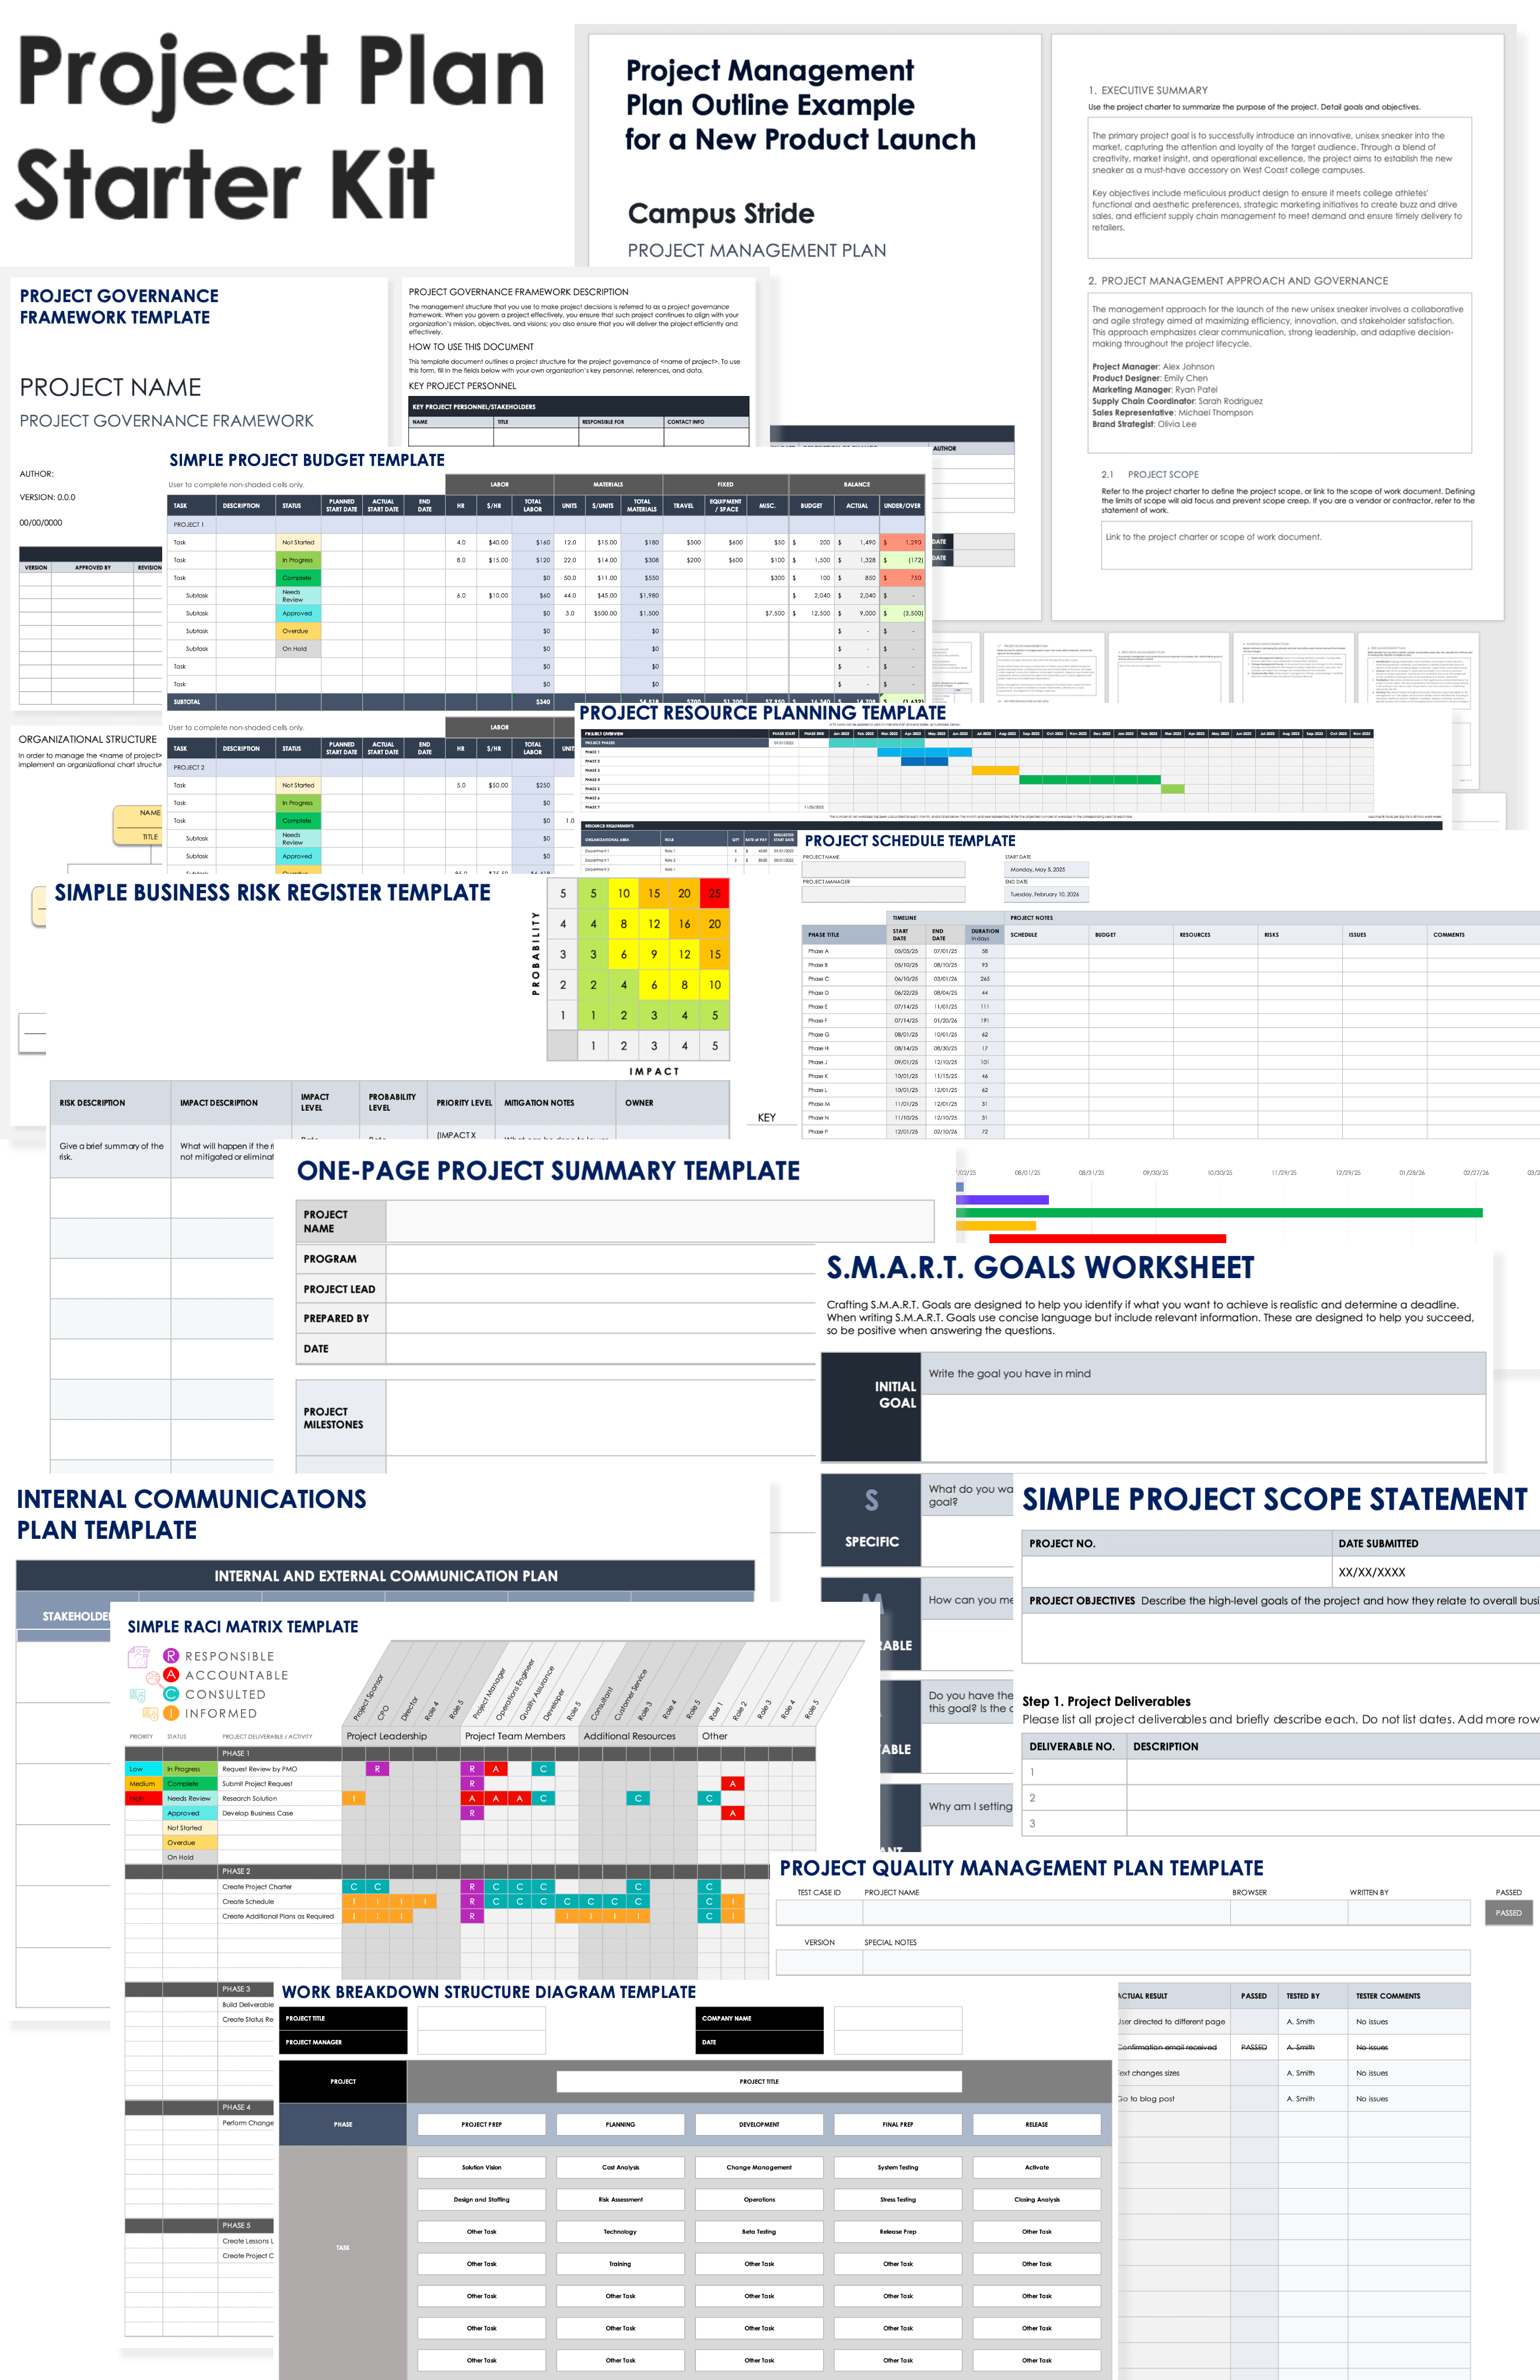This screenshot has height=2380, width=1540.
Task: Click the PREPARED BY field in One-Page Summary
Action: click(x=601, y=1318)
